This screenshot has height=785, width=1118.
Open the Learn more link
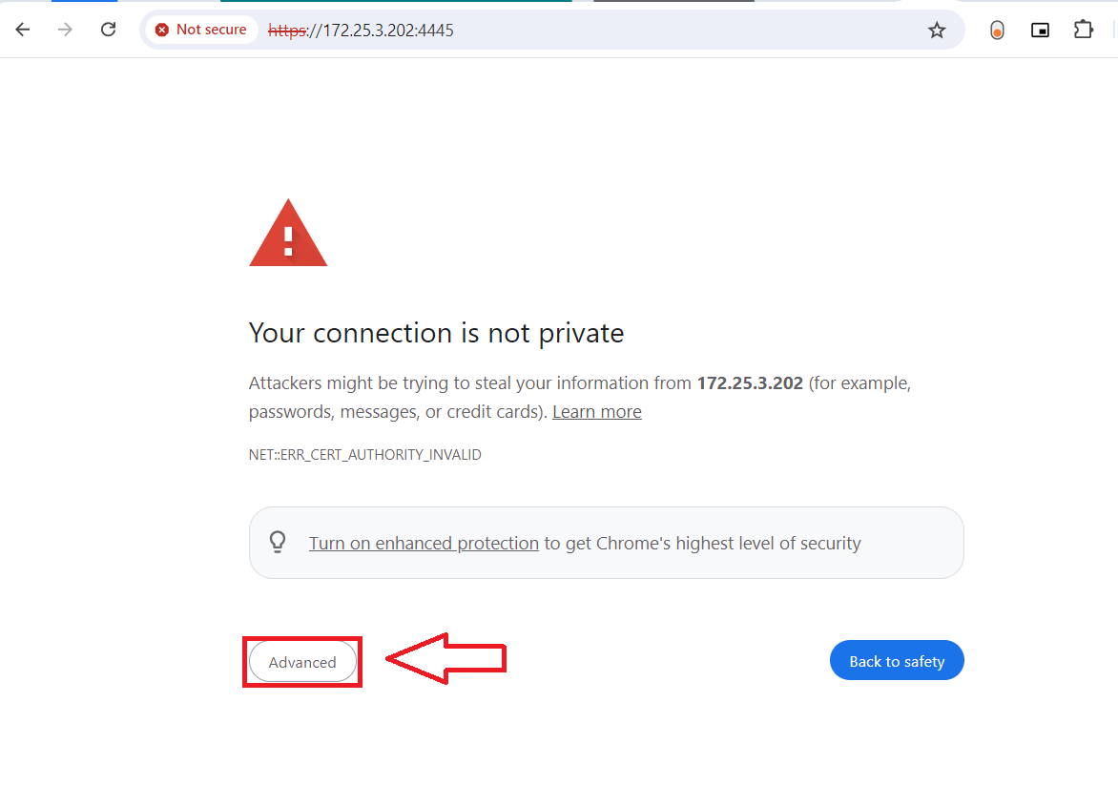pos(596,412)
